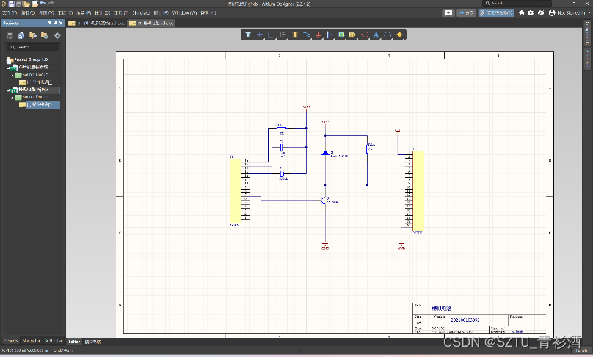Collapse the first project node

point(8,68)
